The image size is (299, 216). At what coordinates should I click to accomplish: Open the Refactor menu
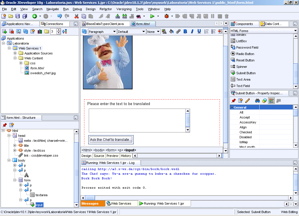coord(106,9)
